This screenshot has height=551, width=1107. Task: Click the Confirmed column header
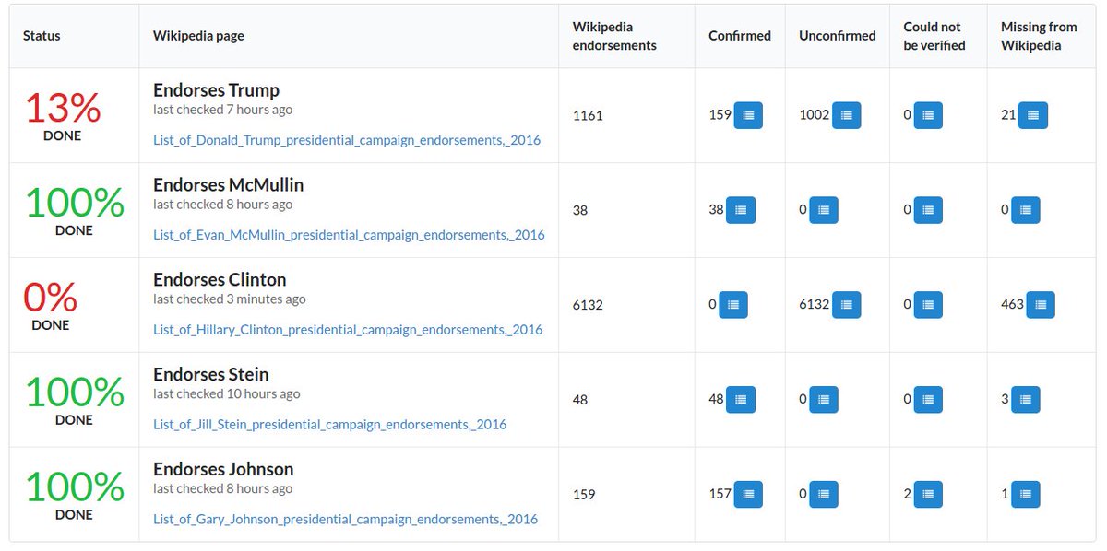coord(740,36)
